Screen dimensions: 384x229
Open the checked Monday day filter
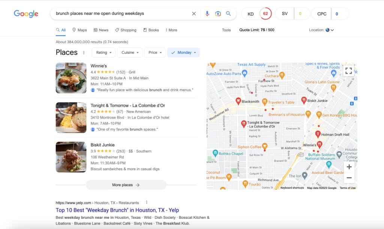click(183, 52)
